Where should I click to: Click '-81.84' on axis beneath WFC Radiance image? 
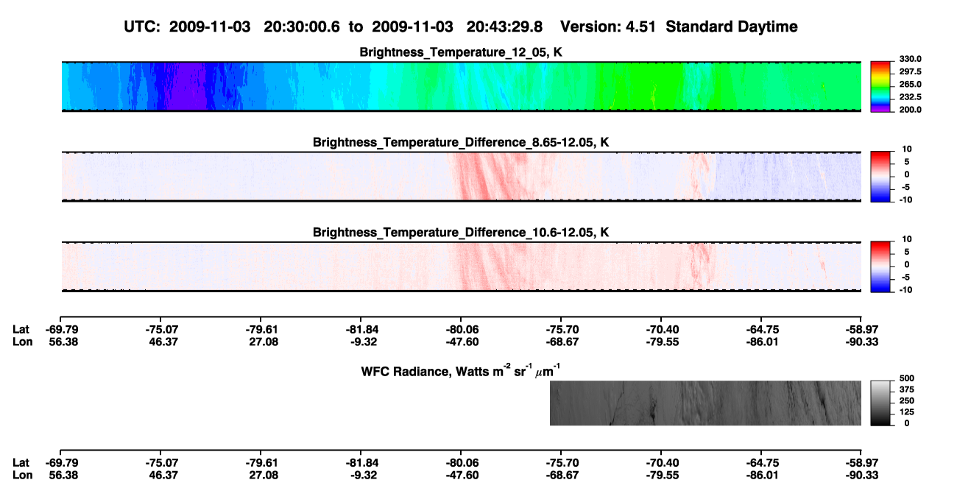coord(361,462)
